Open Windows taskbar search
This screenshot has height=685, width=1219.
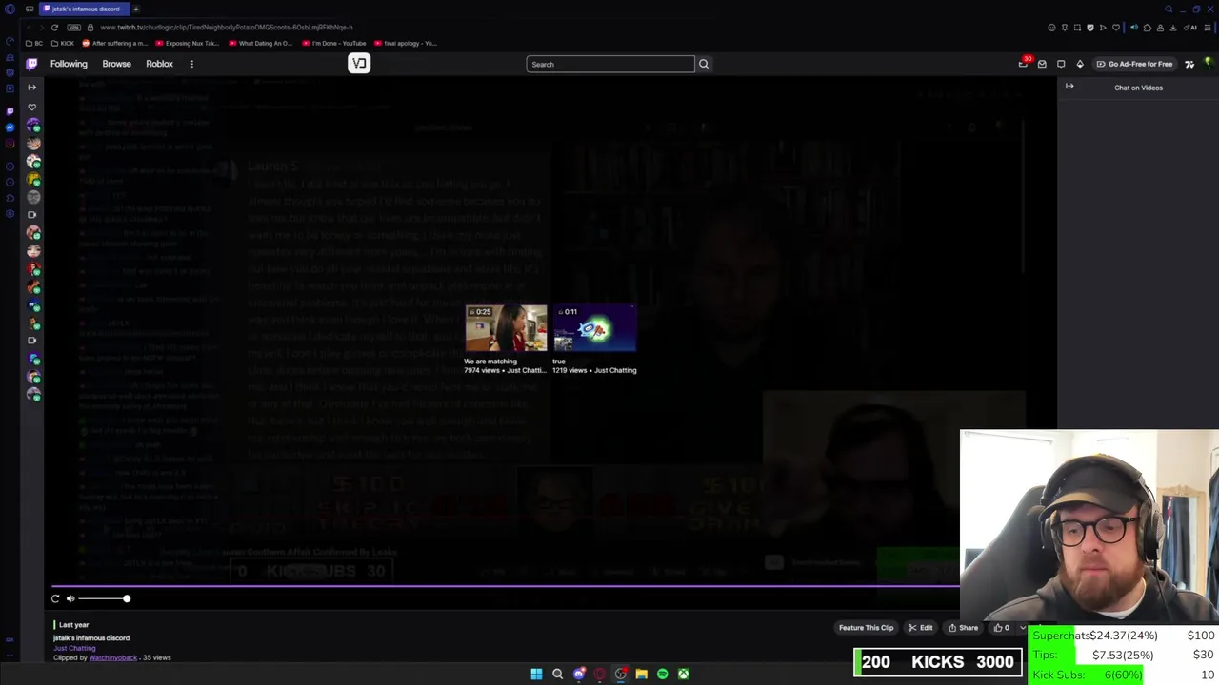coord(557,674)
